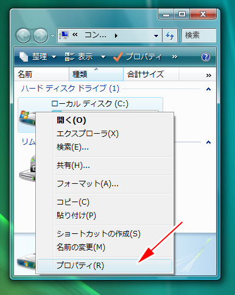
Task: Collapse the リム… removable storage group arrow
Action: [x=208, y=142]
